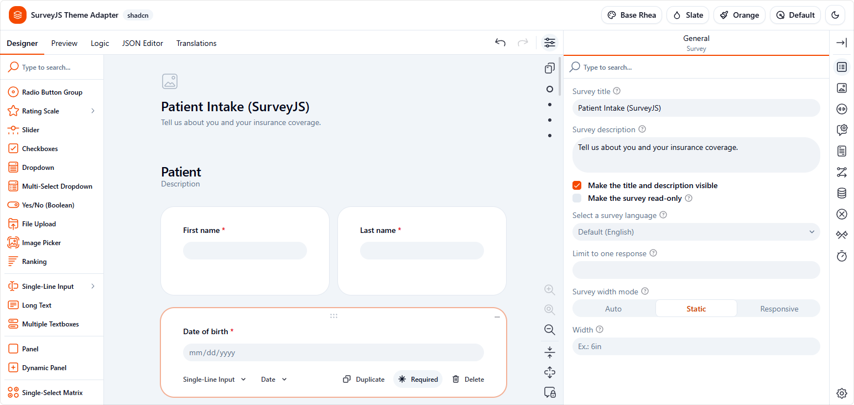
Task: Open the Default radius selector
Action: click(x=795, y=15)
